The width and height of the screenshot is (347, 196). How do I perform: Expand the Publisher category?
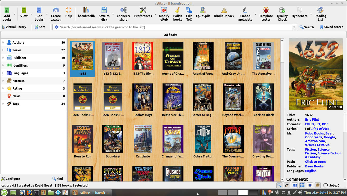[x=3, y=58]
